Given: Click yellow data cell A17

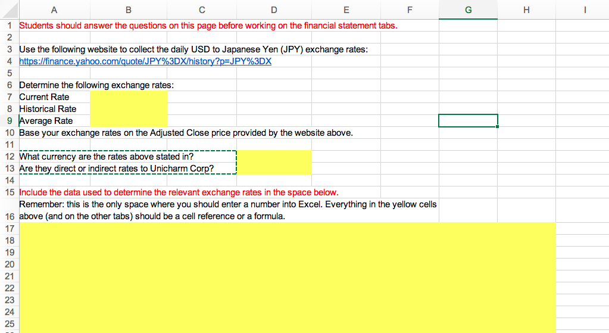Looking at the screenshot, I should (x=54, y=229).
